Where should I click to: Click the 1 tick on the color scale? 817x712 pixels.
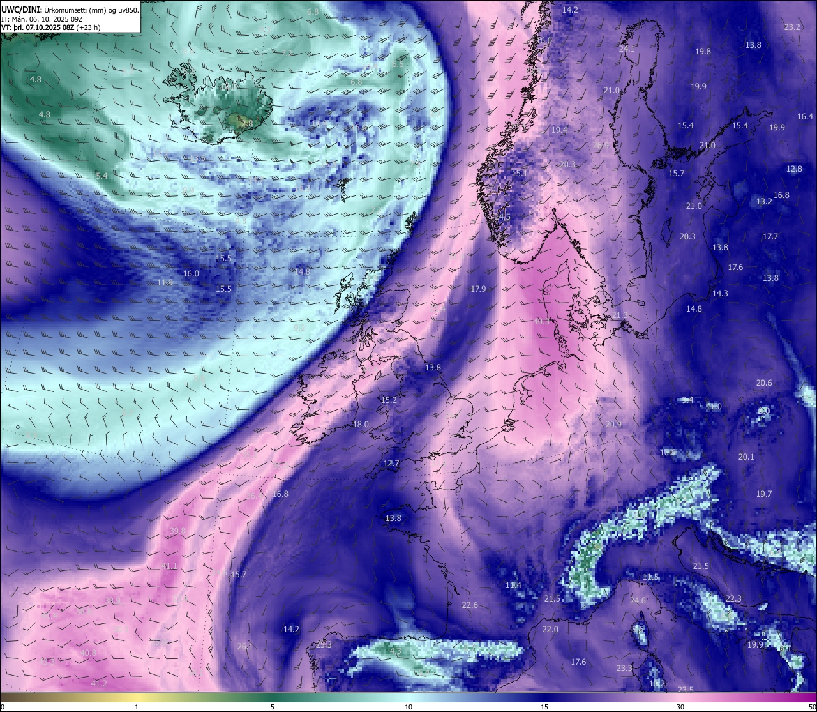pos(137,707)
